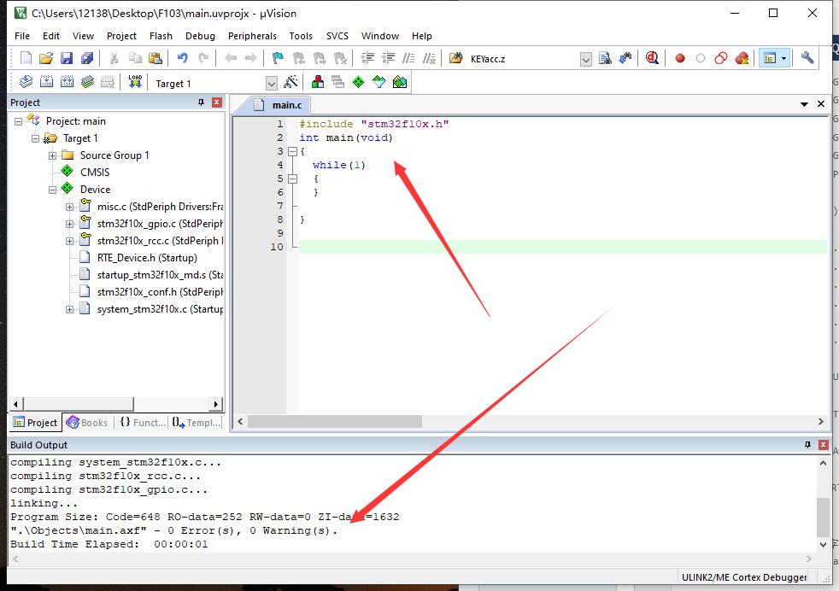The width and height of the screenshot is (839, 591).
Task: Click the Download LOAD icon
Action: 135,82
